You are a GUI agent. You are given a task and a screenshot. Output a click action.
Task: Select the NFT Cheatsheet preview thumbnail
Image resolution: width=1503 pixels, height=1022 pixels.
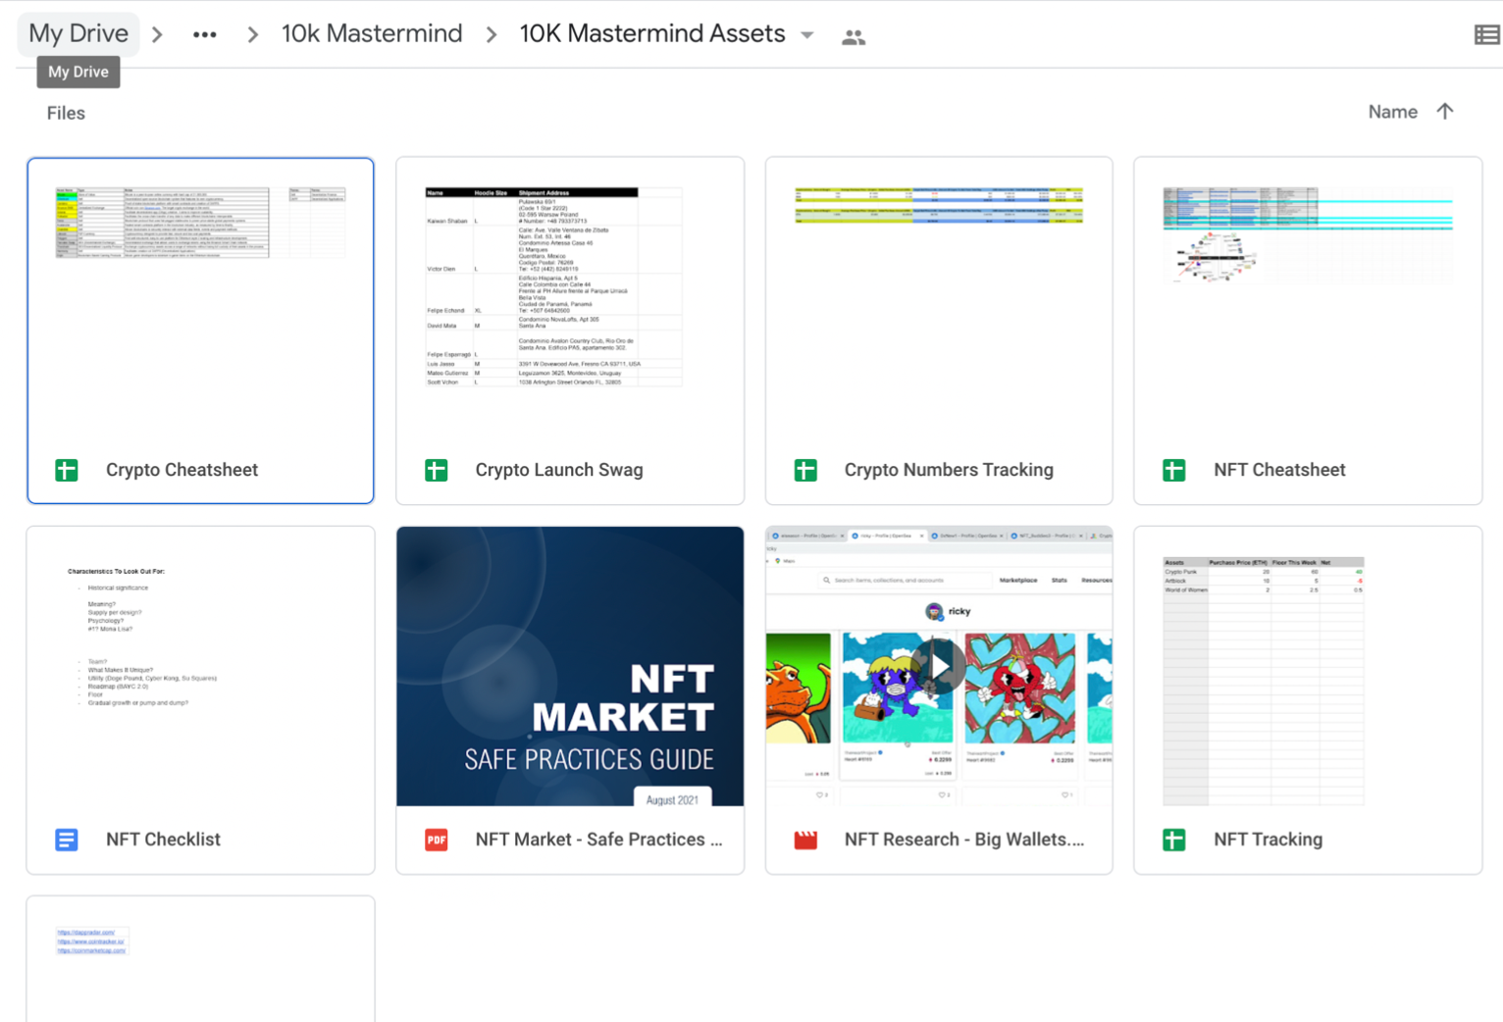(x=1308, y=297)
